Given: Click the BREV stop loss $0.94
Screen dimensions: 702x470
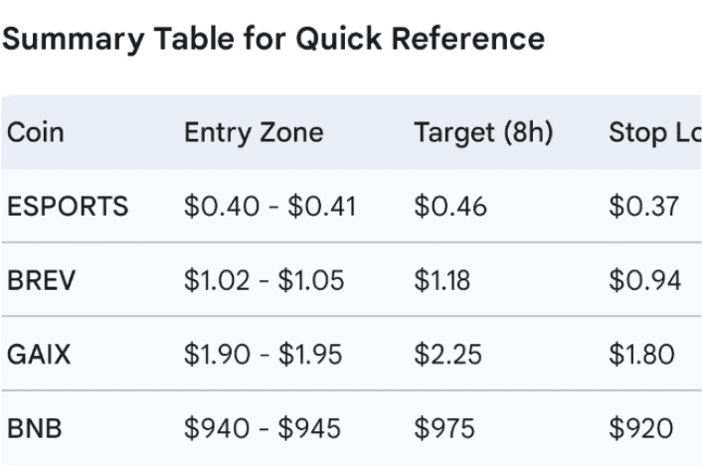Looking at the screenshot, I should point(645,281).
